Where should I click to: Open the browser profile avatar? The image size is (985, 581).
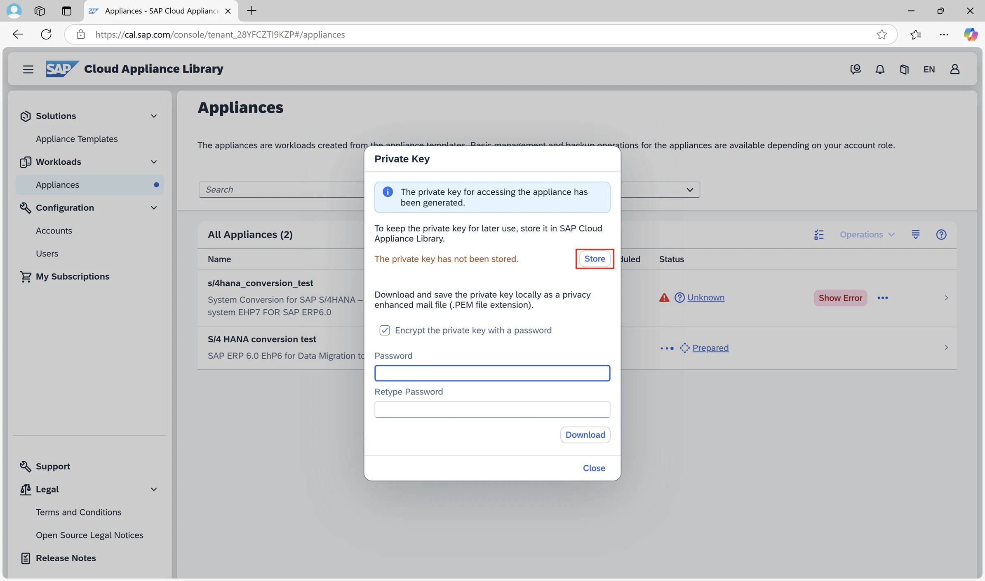pos(14,11)
